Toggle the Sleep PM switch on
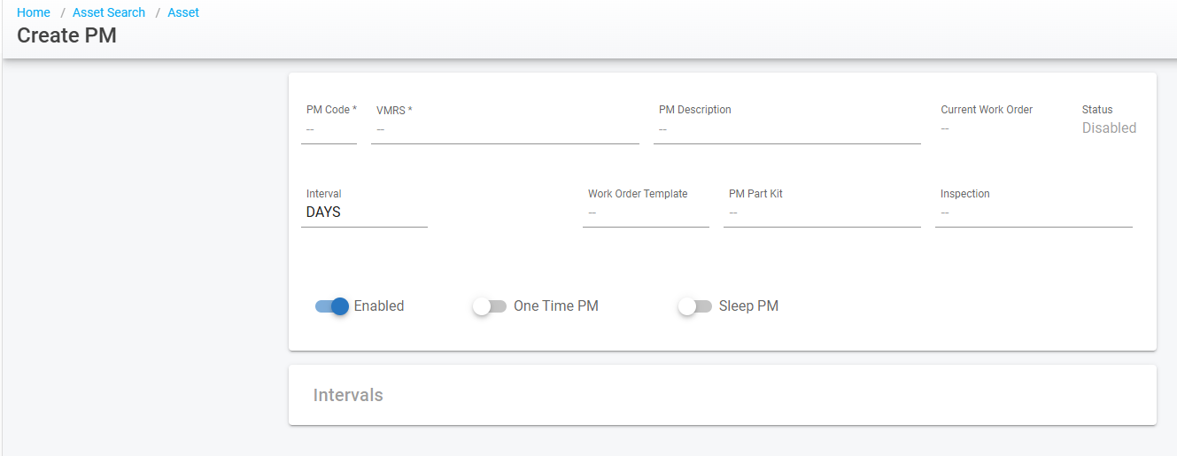1177x456 pixels. coord(695,306)
